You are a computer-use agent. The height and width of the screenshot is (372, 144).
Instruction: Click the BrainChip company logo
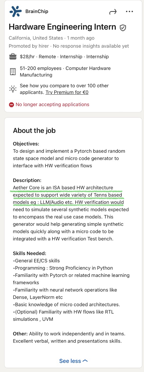pos(15,11)
